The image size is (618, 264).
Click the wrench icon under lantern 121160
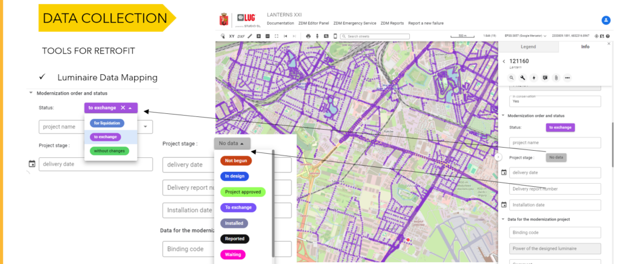point(523,78)
